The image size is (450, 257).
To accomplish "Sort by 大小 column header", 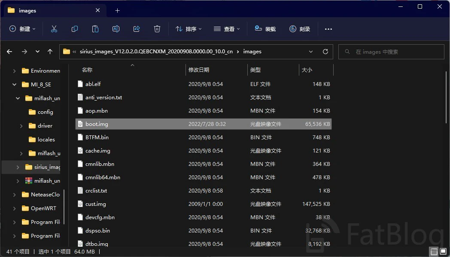I will (x=307, y=70).
